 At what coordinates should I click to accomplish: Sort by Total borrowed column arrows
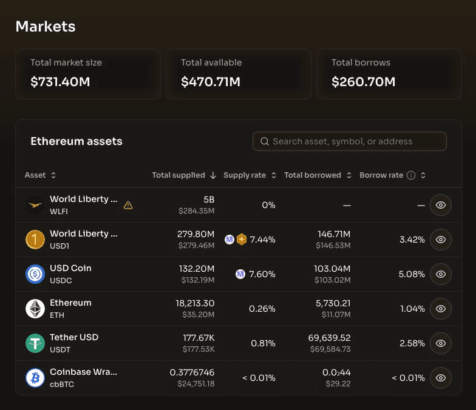coord(349,175)
